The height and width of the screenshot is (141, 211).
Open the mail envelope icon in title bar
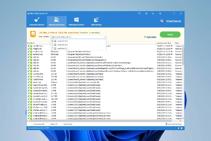[139, 13]
